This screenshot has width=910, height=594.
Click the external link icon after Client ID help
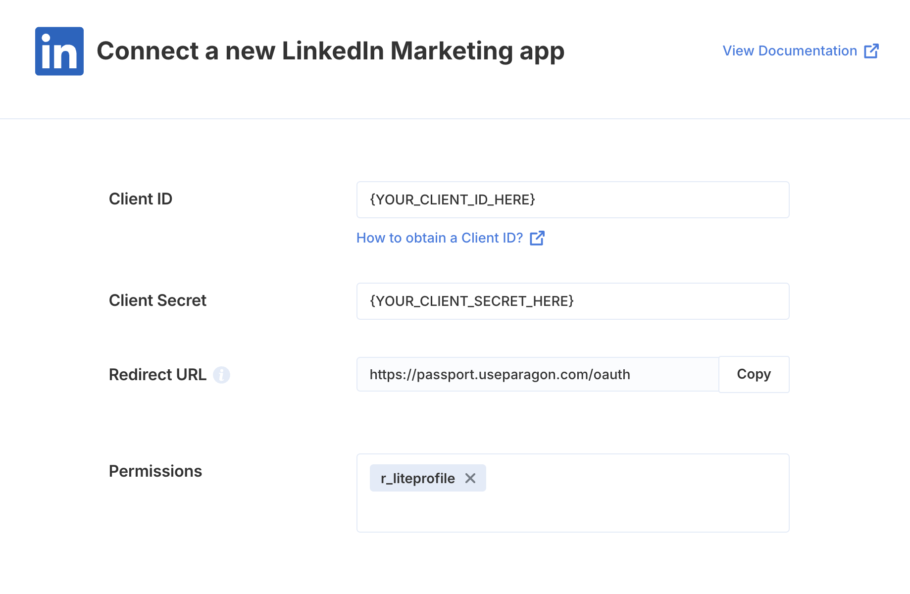click(537, 238)
